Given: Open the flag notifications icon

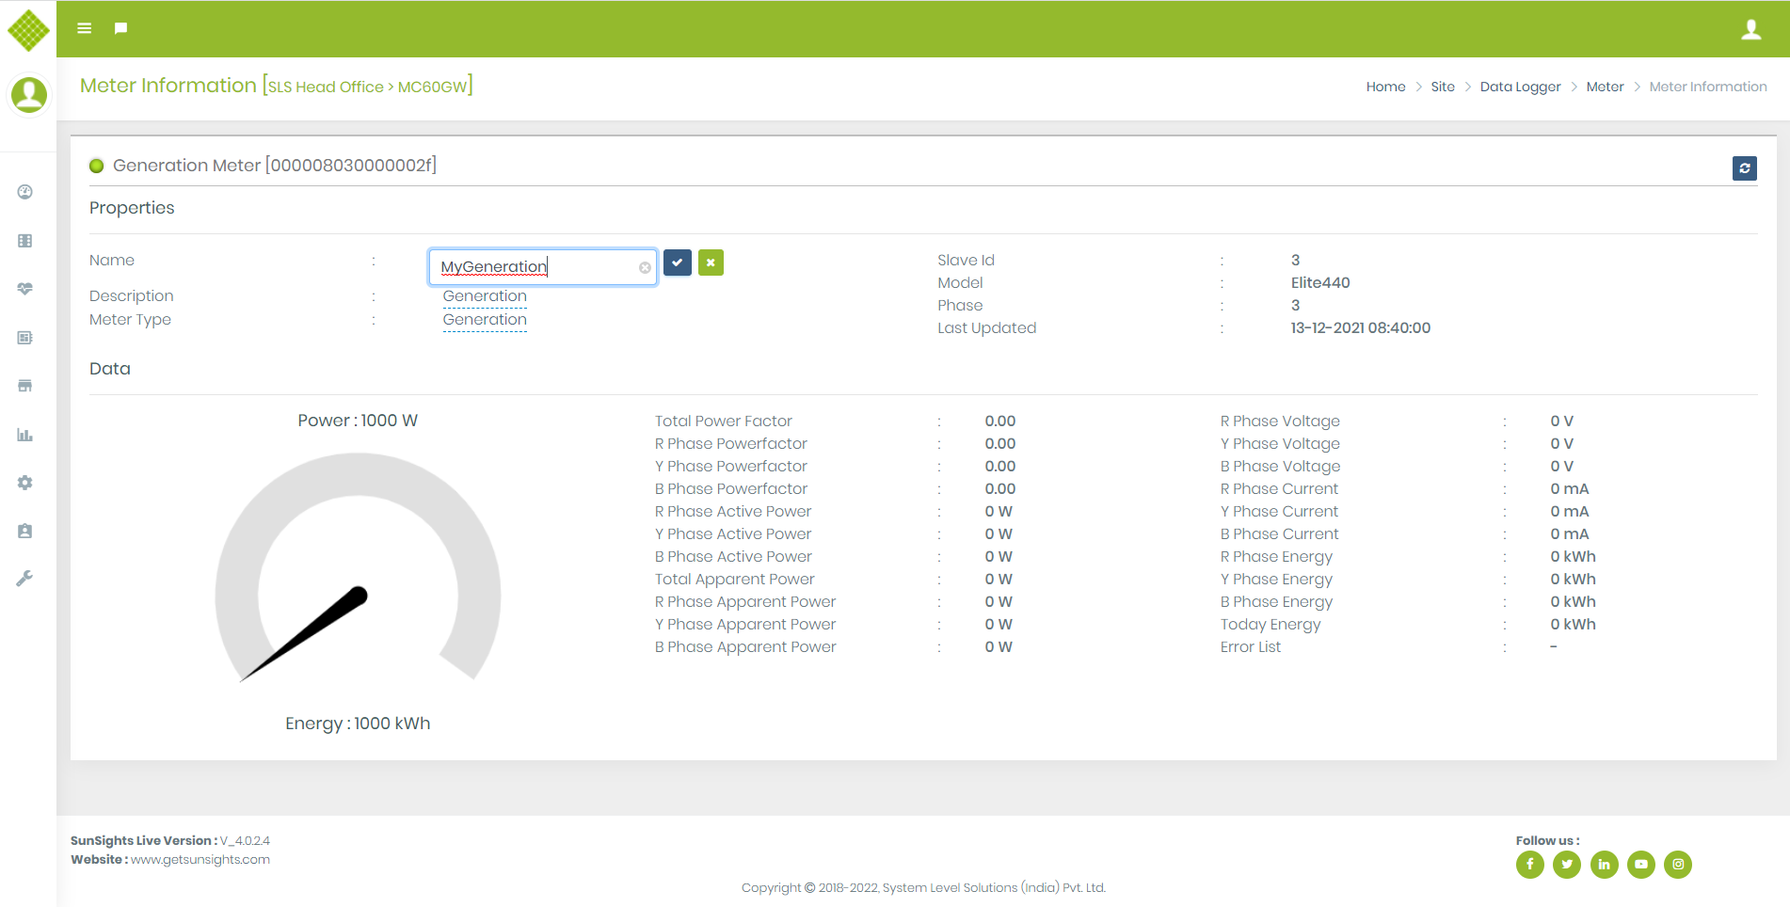Looking at the screenshot, I should 120,28.
